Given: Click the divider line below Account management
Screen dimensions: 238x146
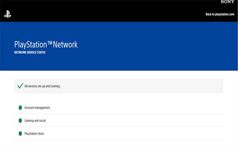Looking at the screenshot, I should (119, 114).
